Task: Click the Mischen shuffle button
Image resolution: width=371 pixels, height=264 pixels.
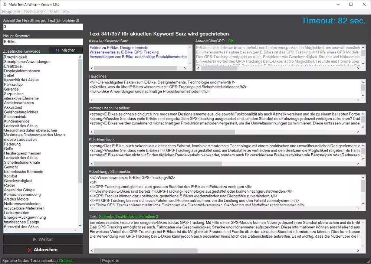Action: [x=66, y=50]
